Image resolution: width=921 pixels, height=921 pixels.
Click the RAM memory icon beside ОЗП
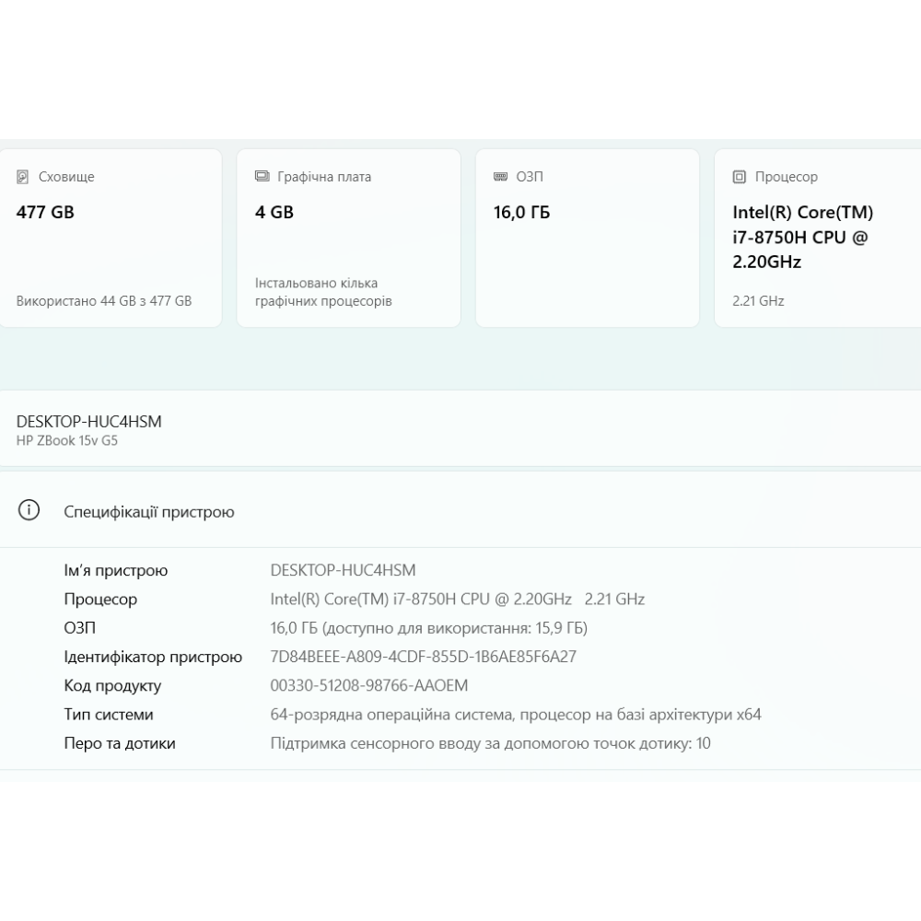[x=500, y=177]
